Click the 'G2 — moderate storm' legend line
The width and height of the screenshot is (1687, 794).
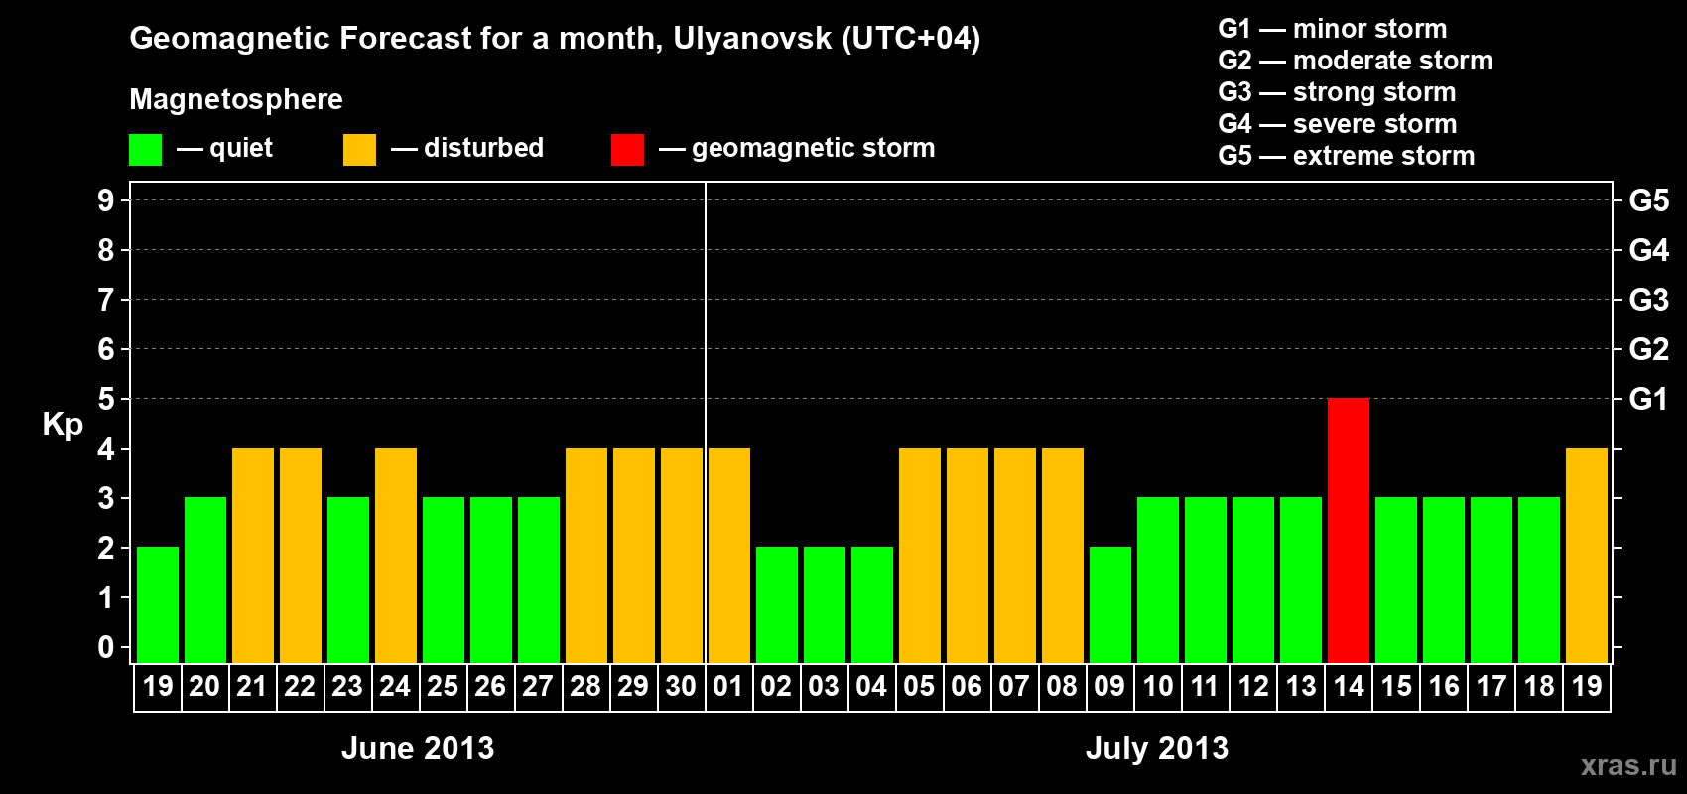point(1356,61)
